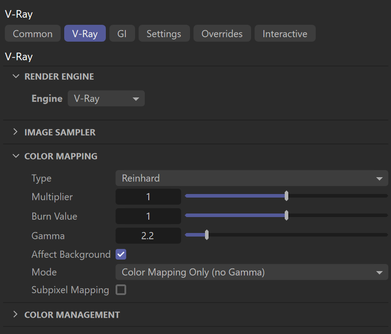Enable the Subpixel Mapping checkbox
The height and width of the screenshot is (334, 391).
pos(121,290)
